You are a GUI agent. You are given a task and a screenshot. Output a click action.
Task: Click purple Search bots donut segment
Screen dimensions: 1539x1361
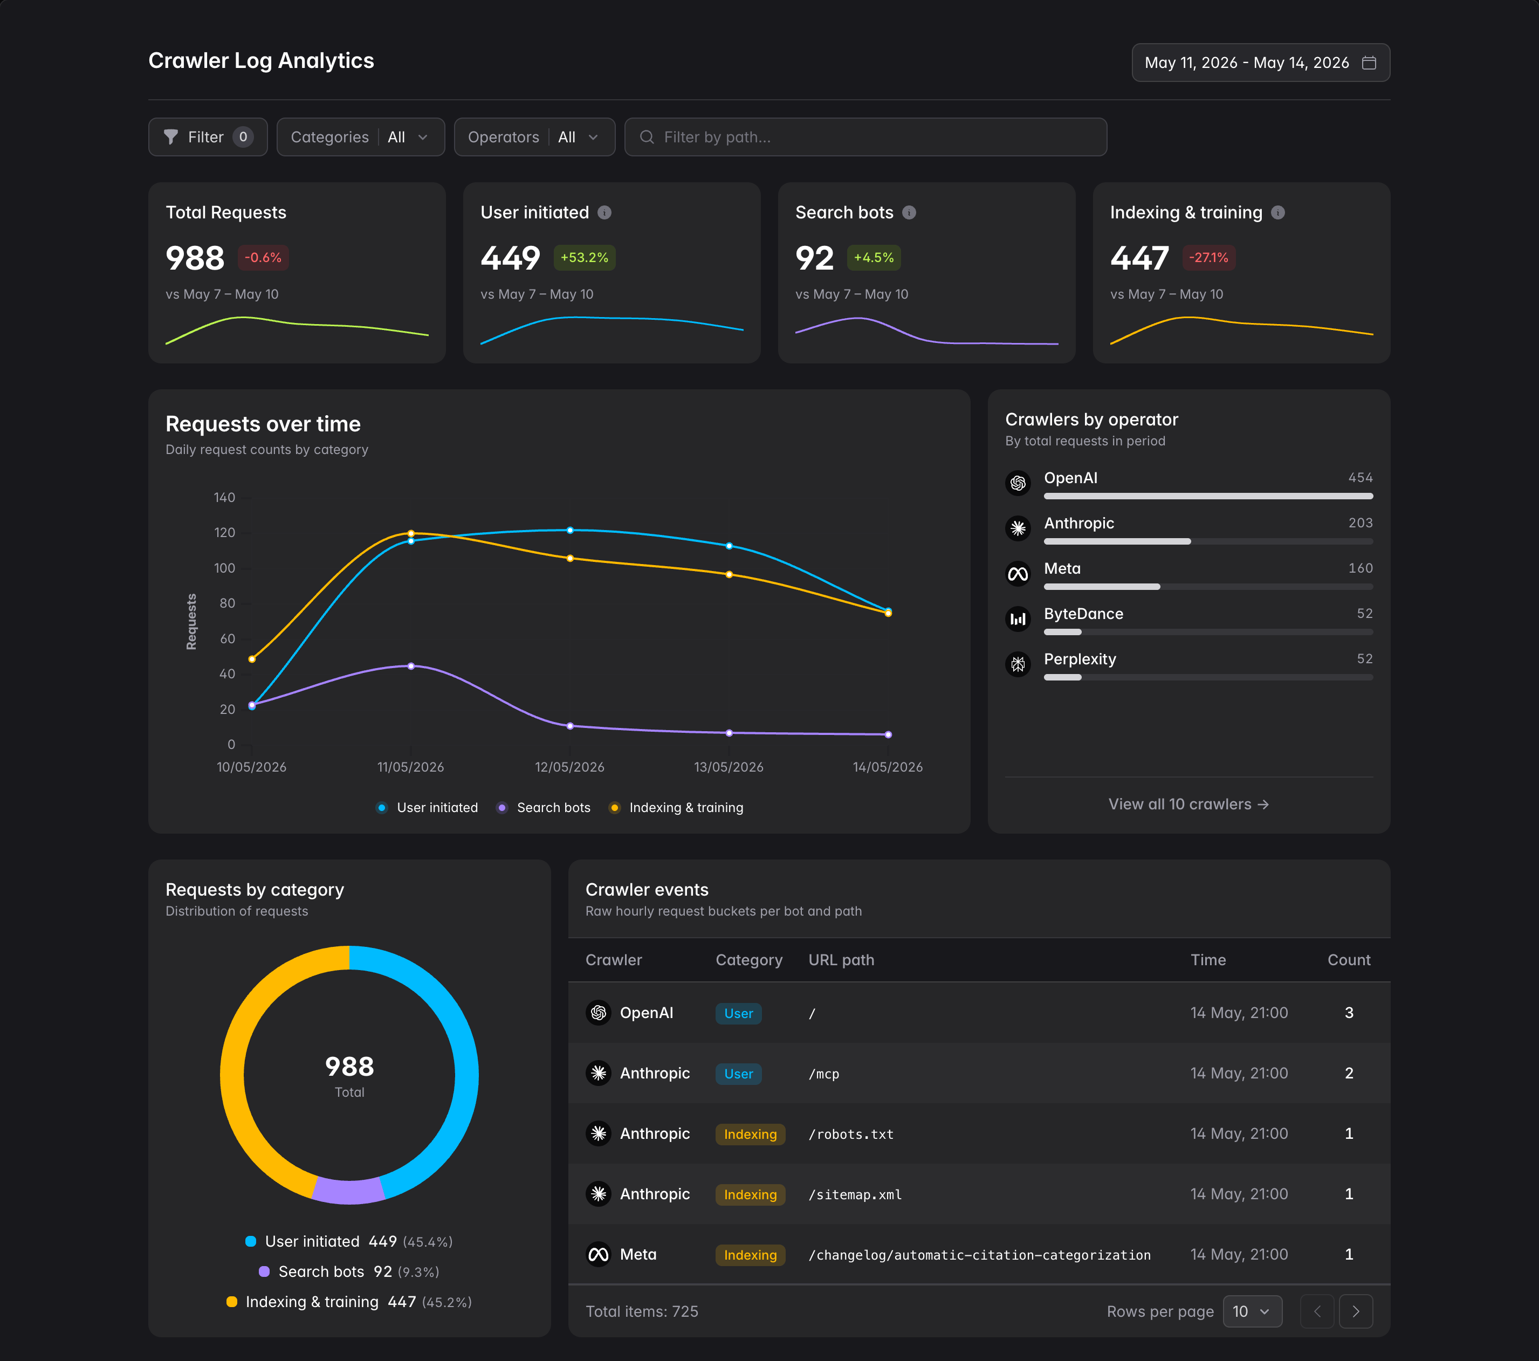click(x=348, y=1192)
